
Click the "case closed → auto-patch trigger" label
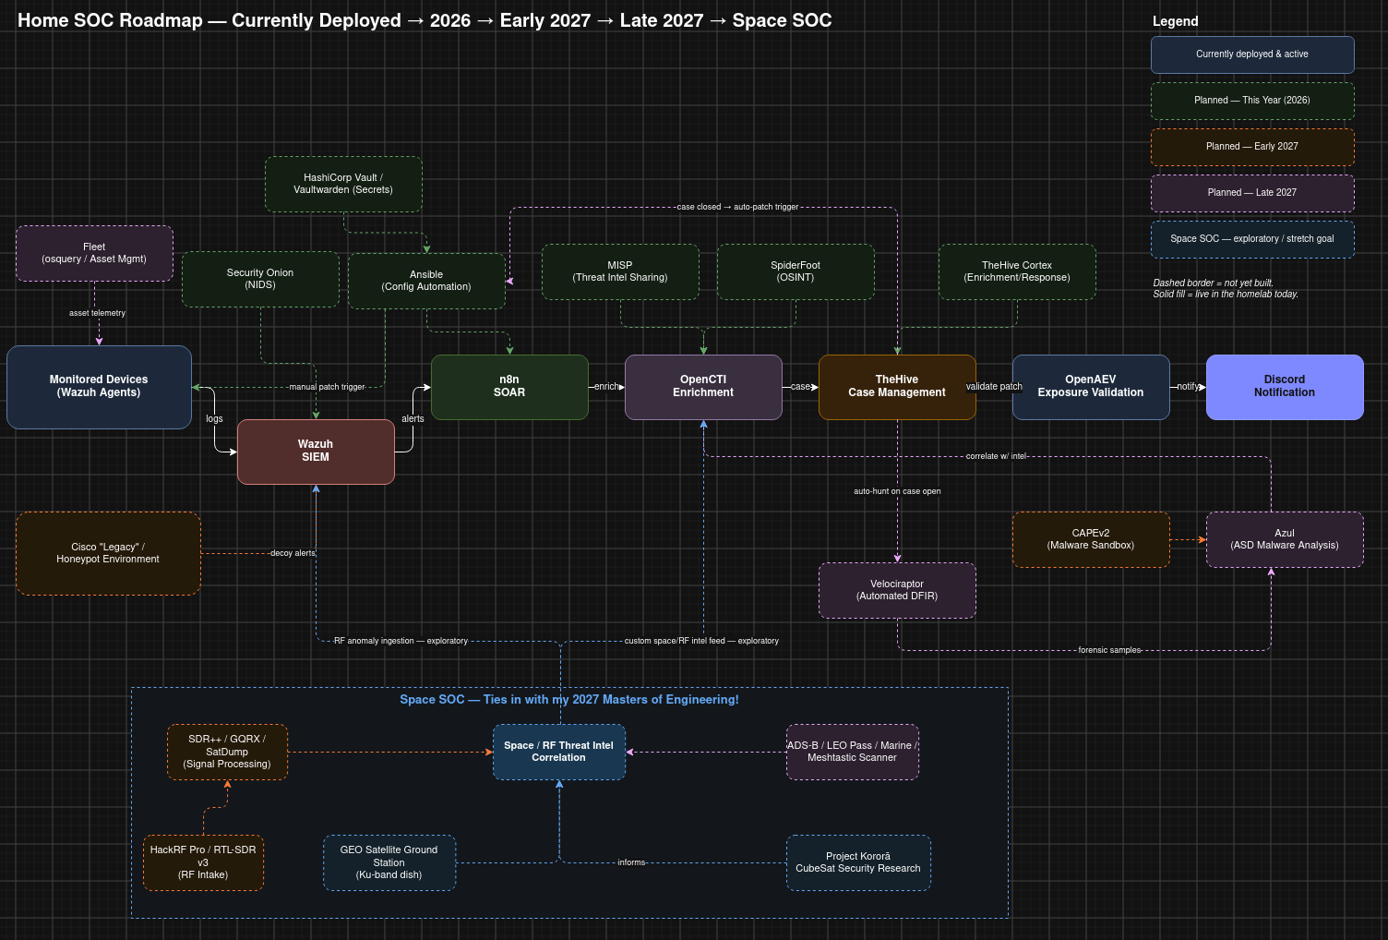click(737, 207)
